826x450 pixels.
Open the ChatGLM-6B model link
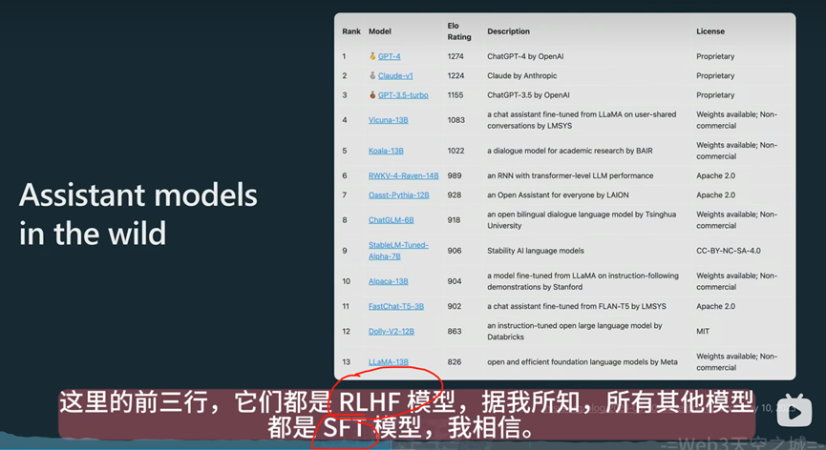click(391, 220)
